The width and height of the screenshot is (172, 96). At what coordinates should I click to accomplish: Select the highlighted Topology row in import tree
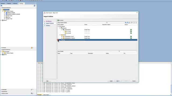point(97,40)
